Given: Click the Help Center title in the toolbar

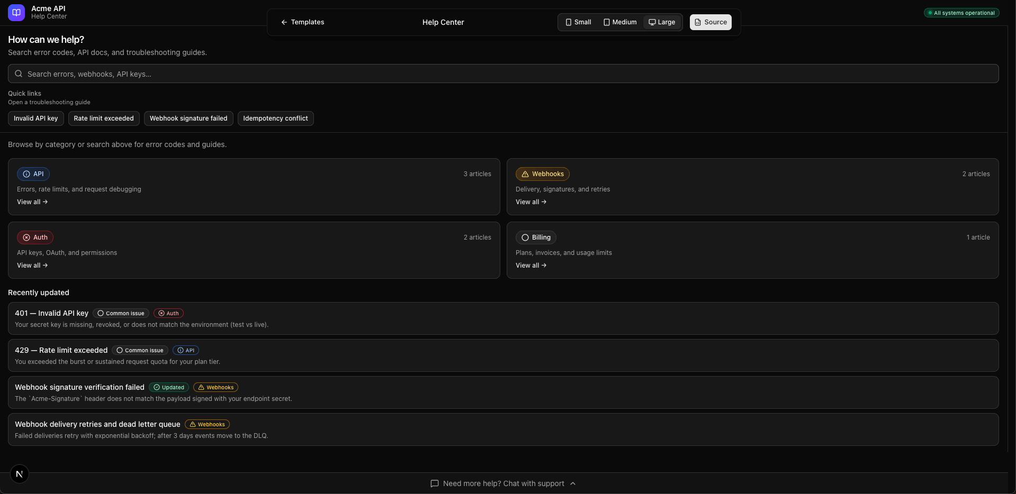Looking at the screenshot, I should (x=443, y=22).
